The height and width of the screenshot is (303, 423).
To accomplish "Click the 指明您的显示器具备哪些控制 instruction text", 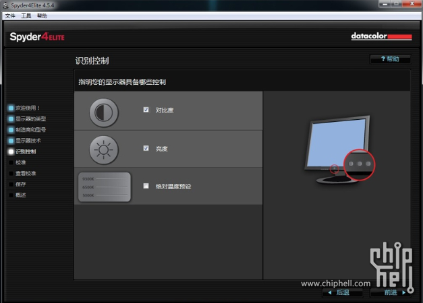I will pyautogui.click(x=122, y=82).
